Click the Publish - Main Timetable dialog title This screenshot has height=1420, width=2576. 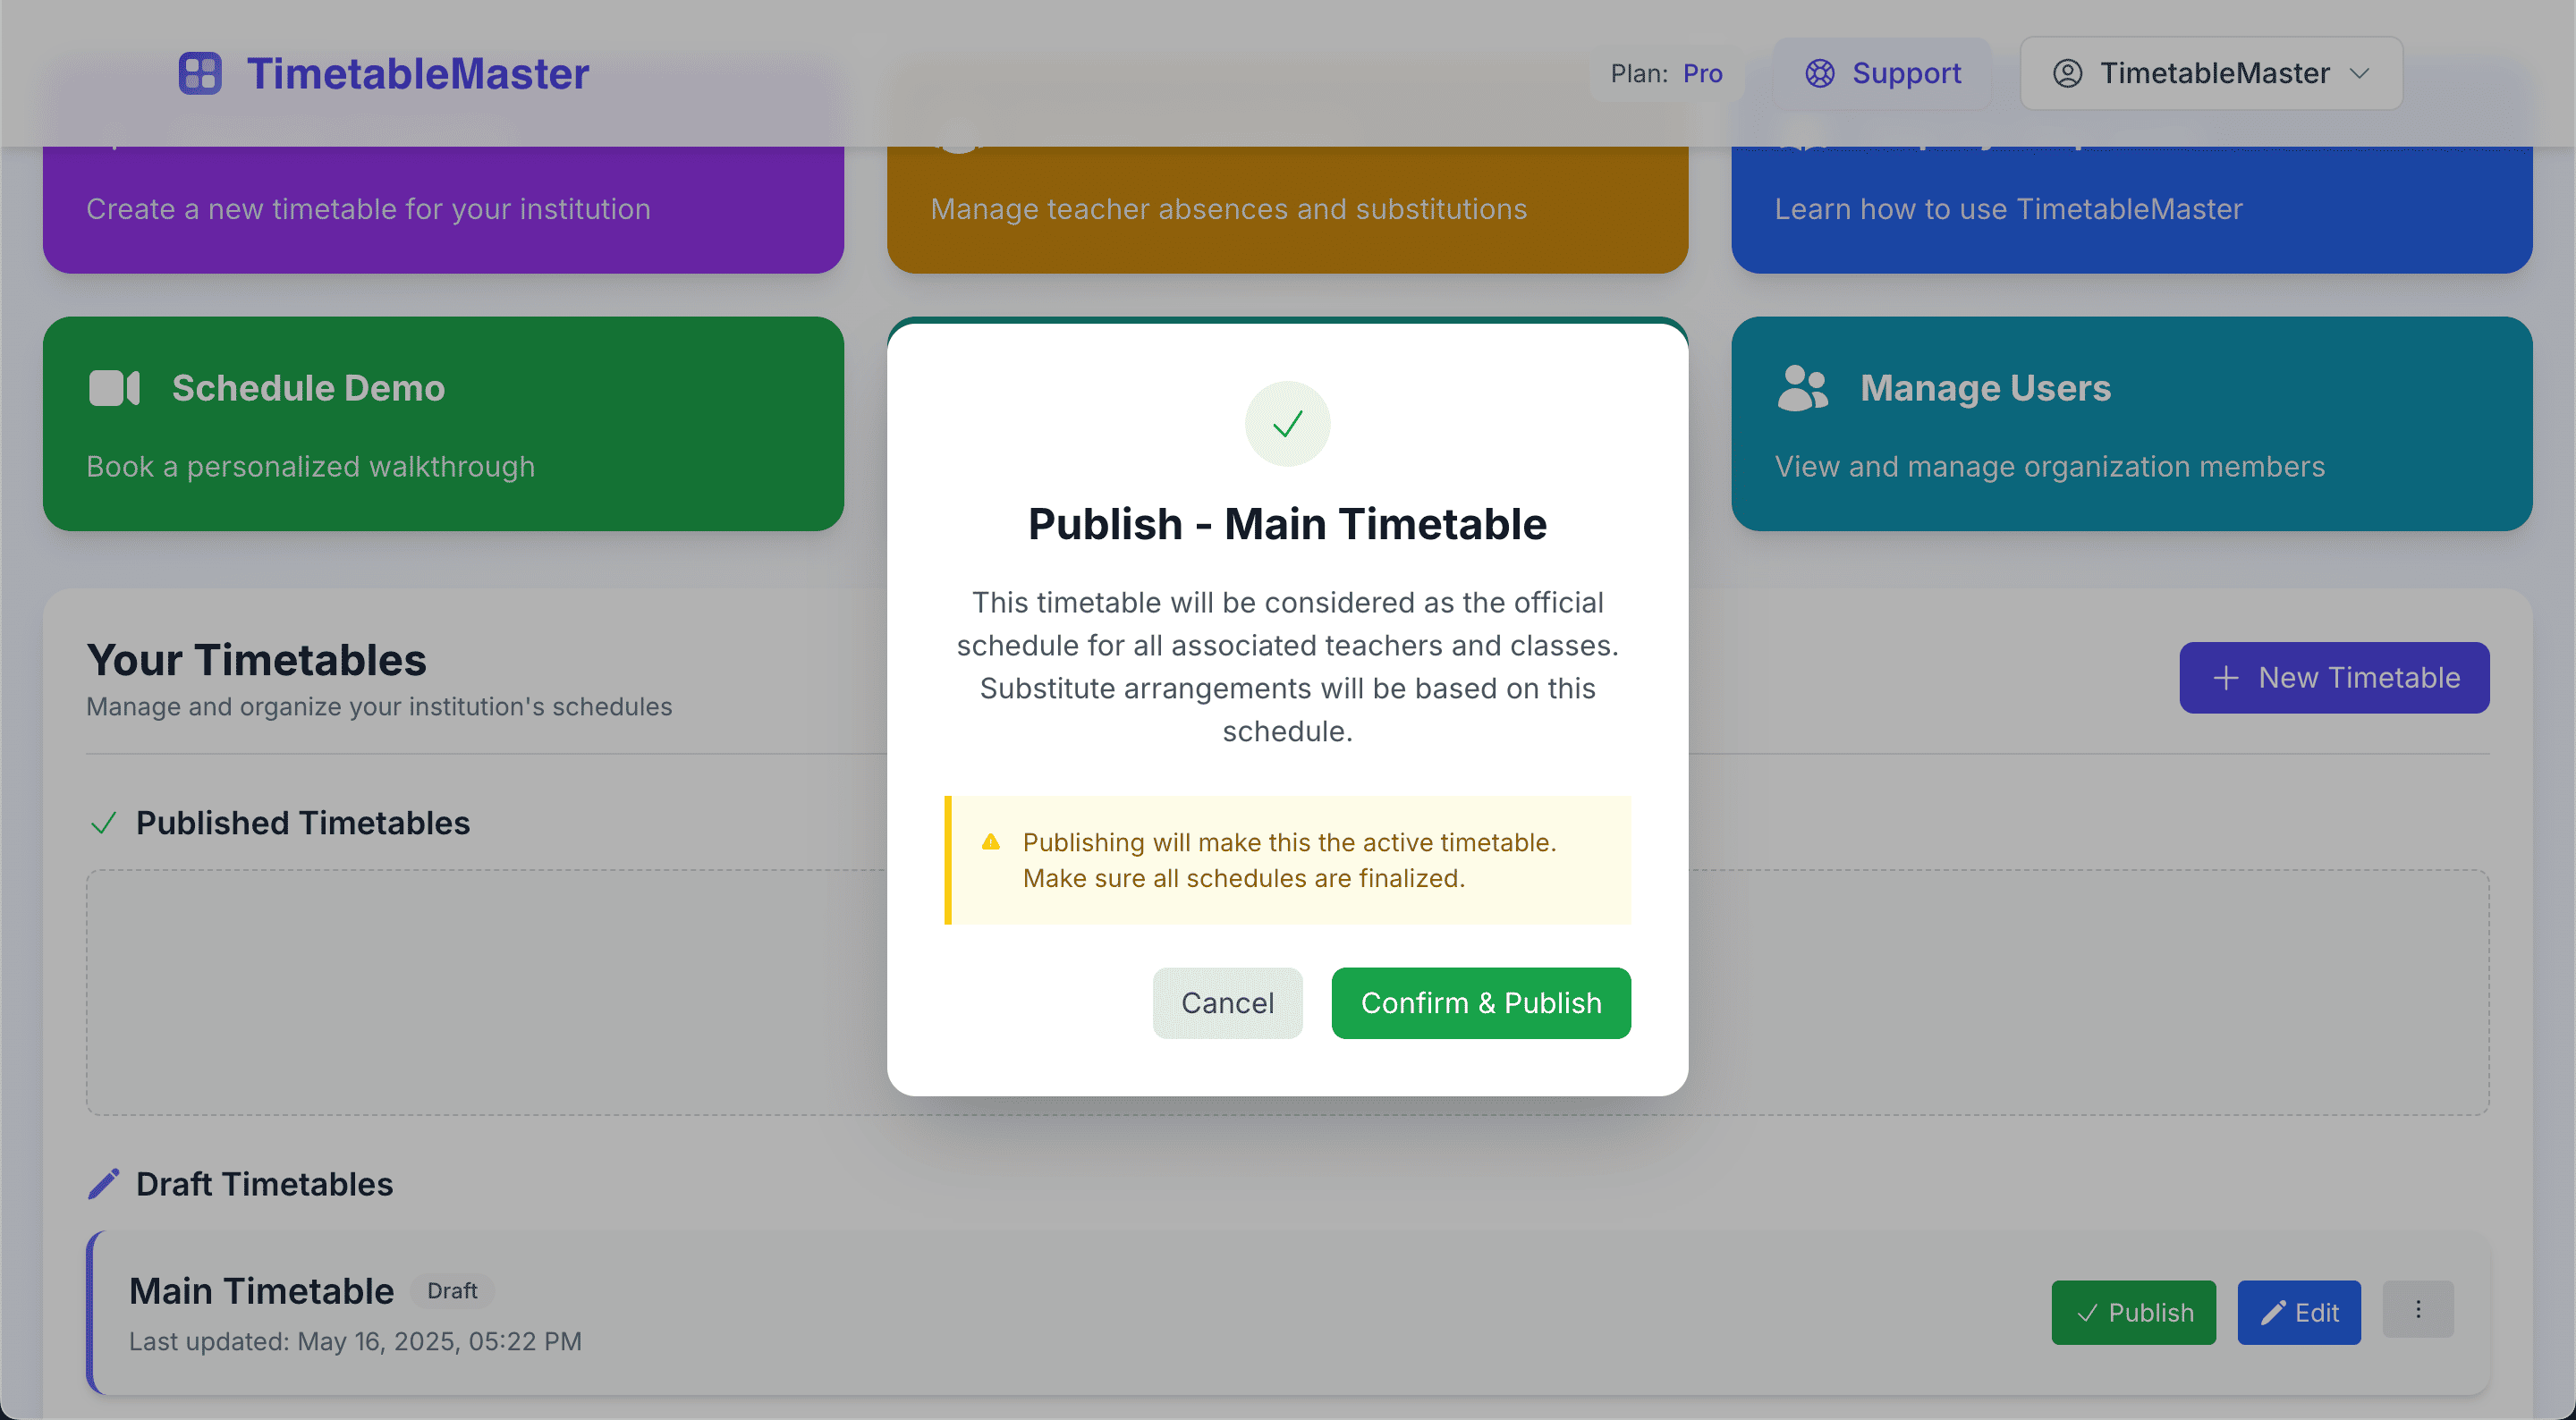point(1287,524)
